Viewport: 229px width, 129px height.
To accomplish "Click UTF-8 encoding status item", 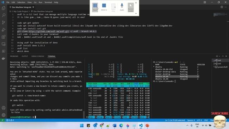I will tap(199, 120).
